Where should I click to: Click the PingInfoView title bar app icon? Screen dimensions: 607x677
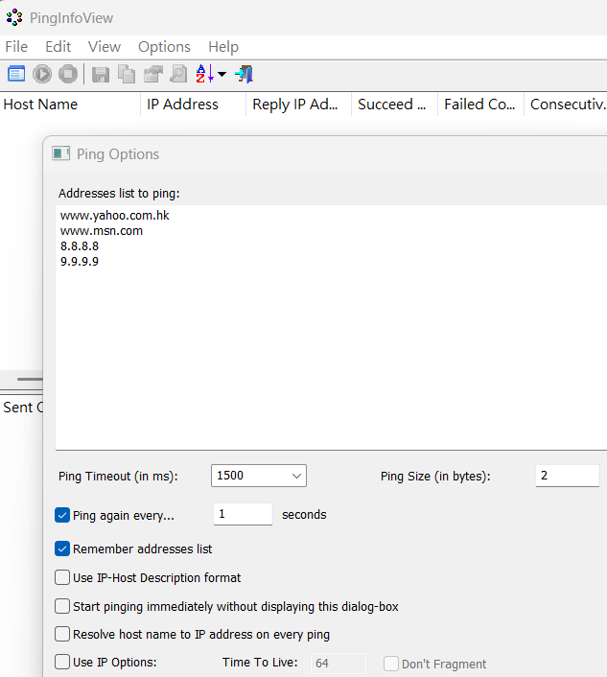coord(14,17)
